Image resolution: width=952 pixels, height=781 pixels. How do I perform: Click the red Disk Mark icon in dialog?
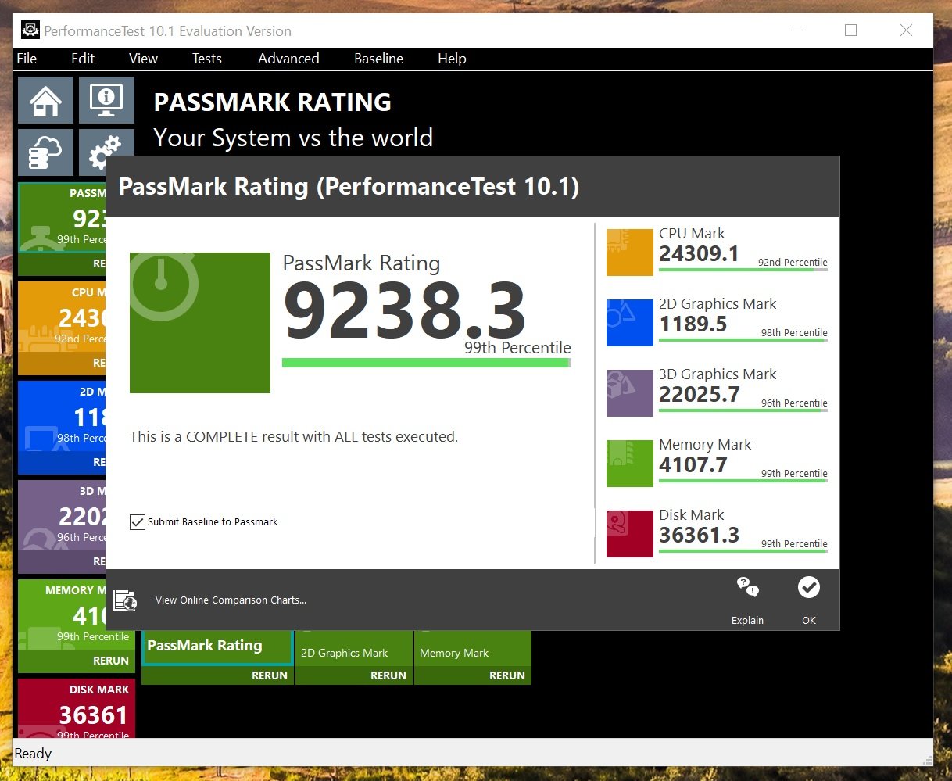point(629,534)
